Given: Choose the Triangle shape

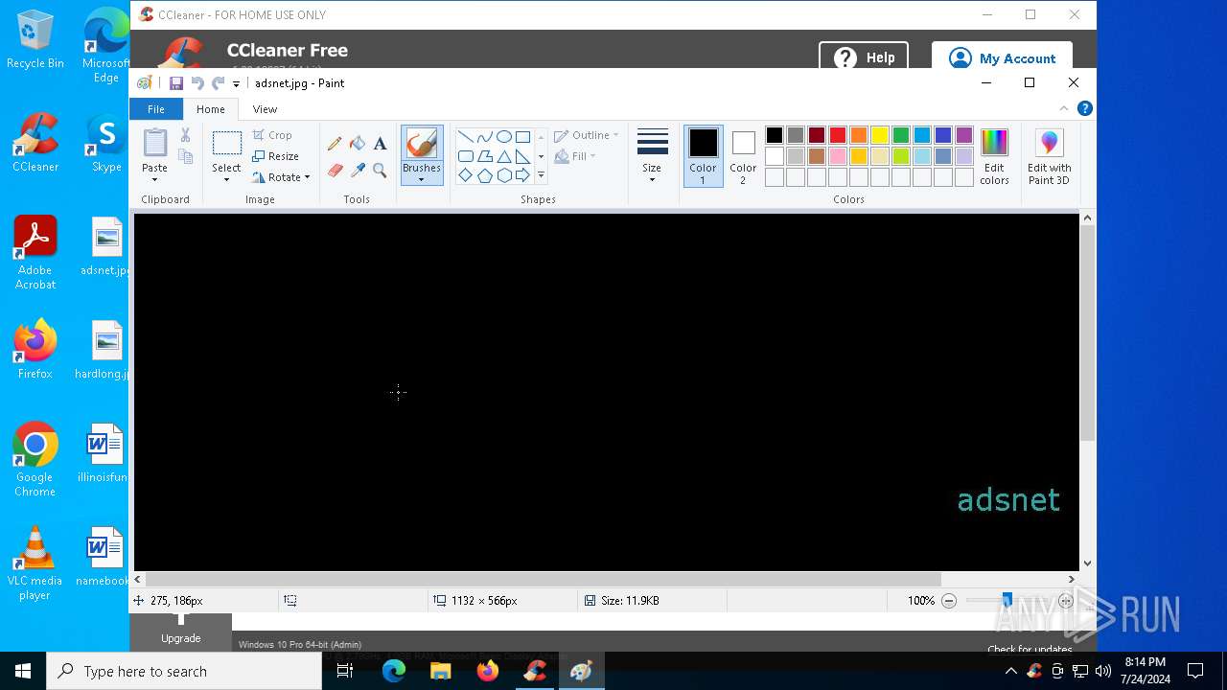Looking at the screenshot, I should click(503, 156).
